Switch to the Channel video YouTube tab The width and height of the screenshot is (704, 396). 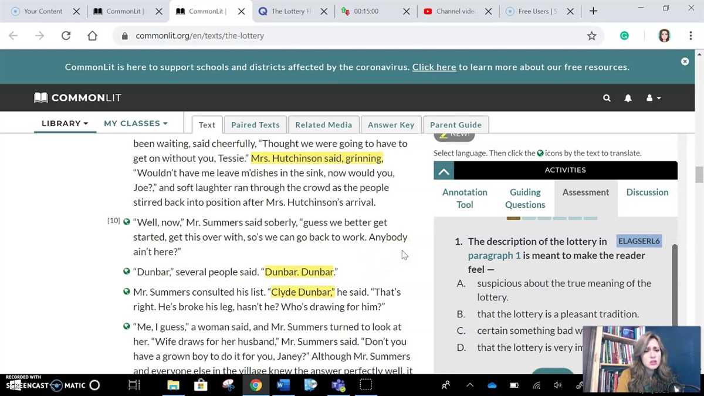(455, 11)
